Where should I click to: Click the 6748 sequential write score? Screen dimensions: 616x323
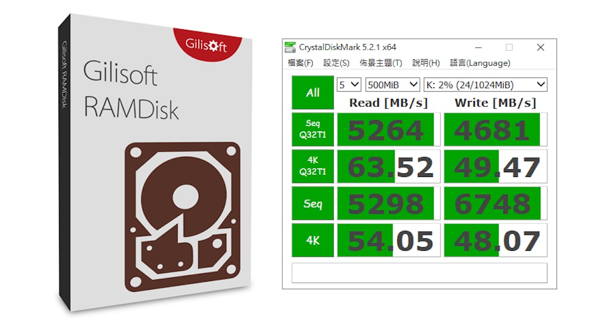tap(494, 203)
